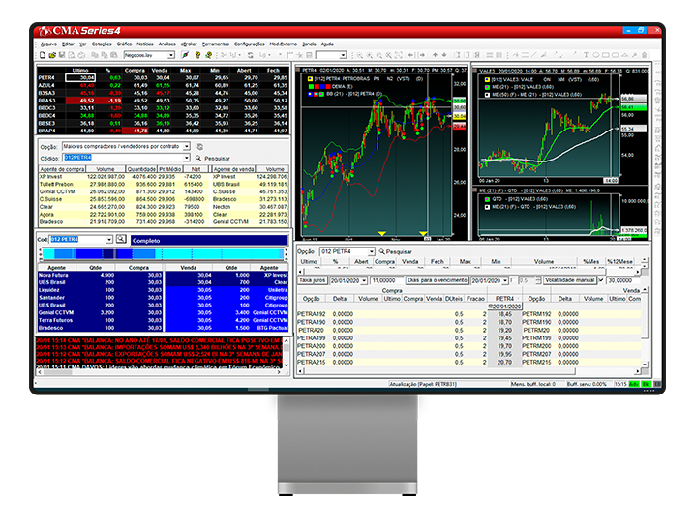Select the ellipse drawing tool

click(x=596, y=55)
